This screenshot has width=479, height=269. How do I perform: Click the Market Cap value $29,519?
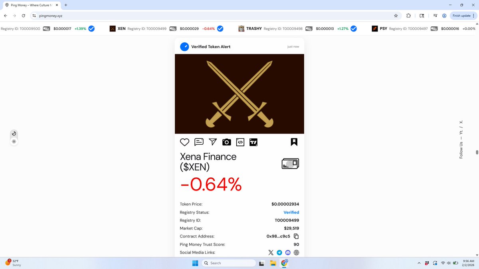pyautogui.click(x=291, y=228)
